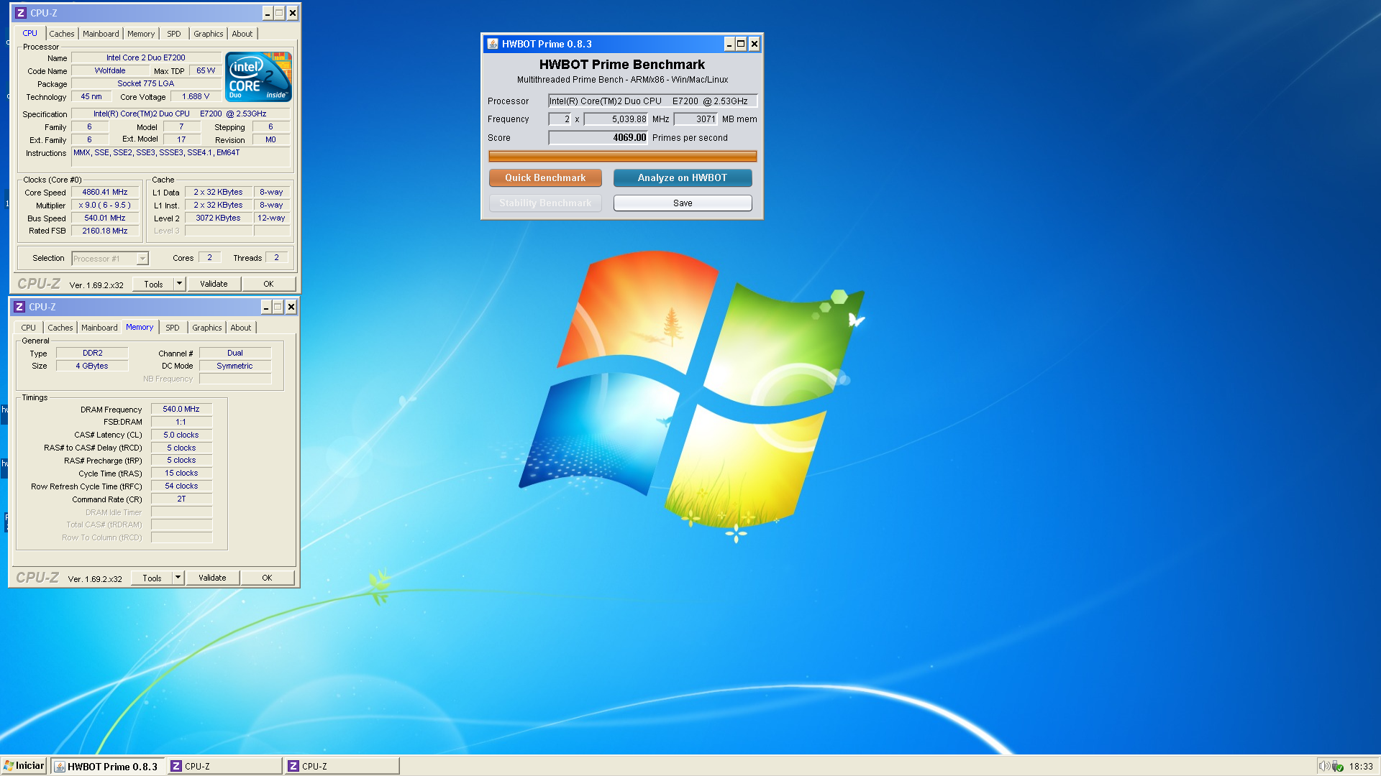Open Caches tab in top CPU-Z window
Image resolution: width=1381 pixels, height=776 pixels.
62,34
